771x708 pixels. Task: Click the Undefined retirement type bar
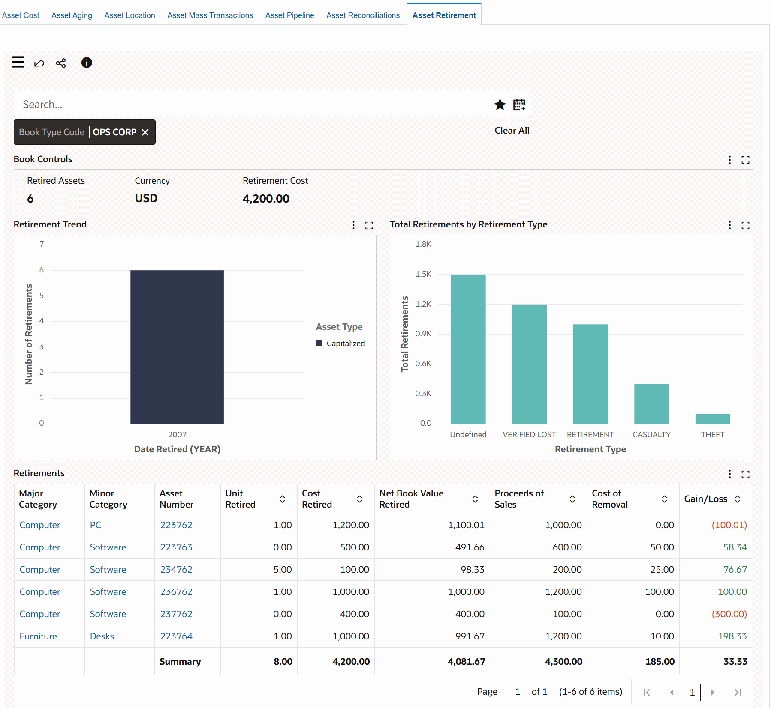(468, 349)
